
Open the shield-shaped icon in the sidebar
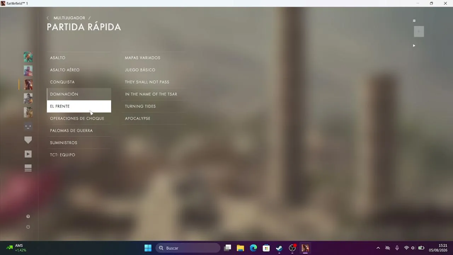pyautogui.click(x=28, y=140)
